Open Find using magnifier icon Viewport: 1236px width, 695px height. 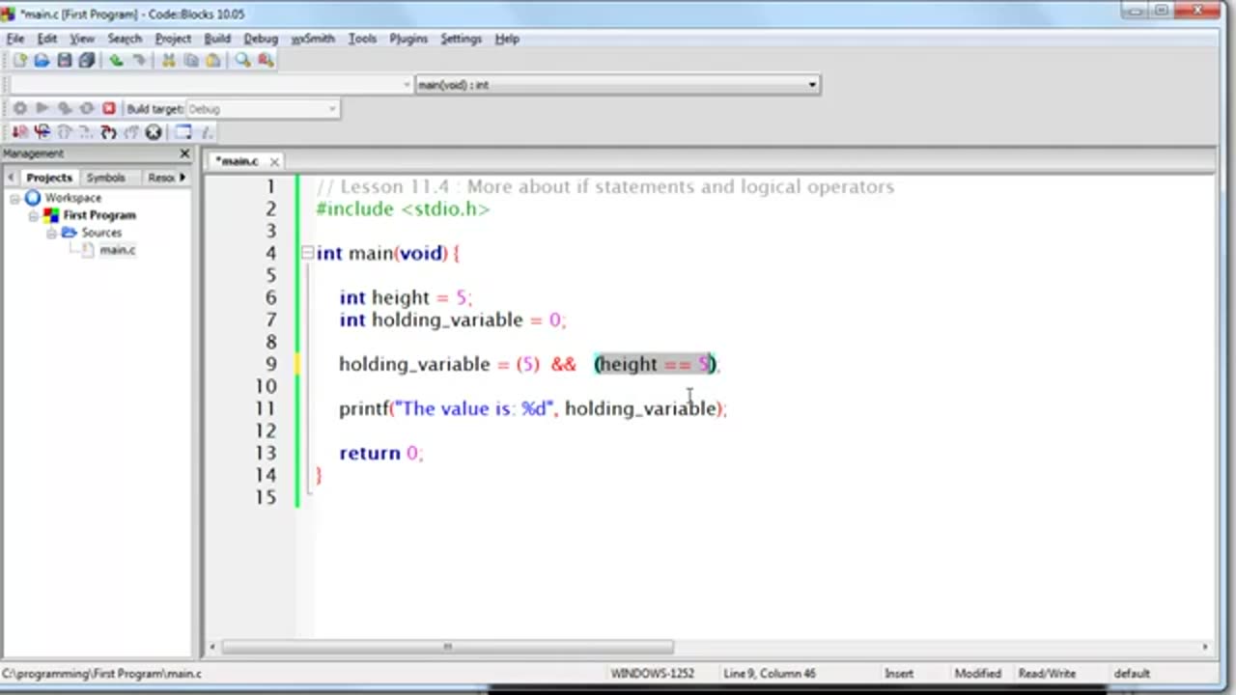(x=242, y=61)
